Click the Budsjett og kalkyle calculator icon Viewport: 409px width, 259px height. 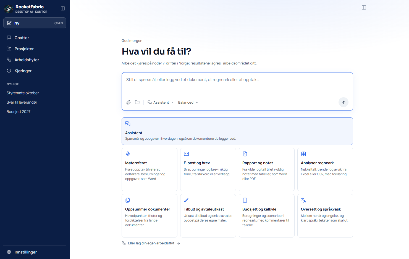tap(245, 200)
